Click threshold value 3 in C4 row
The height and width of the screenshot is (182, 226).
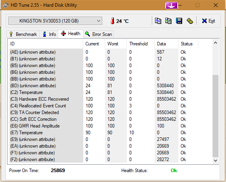[130, 106]
